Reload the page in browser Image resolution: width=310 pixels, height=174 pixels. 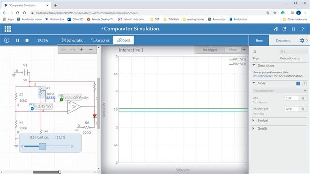pos(18,13)
